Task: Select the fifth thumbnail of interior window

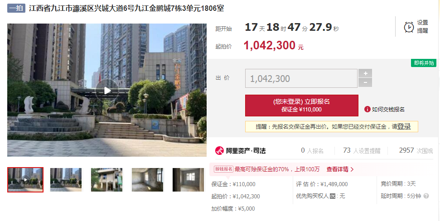Action: [x=188, y=180]
